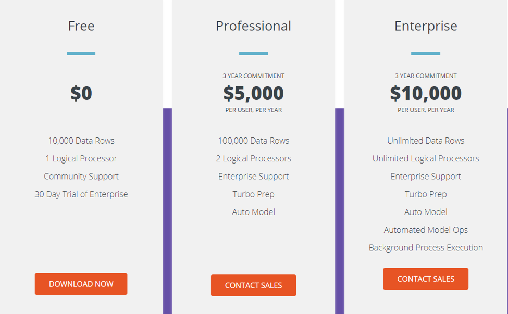
Task: Click the Download Now button
Action: point(81,284)
